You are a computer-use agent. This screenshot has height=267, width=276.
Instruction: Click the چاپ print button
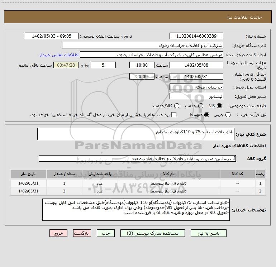coord(106,233)
